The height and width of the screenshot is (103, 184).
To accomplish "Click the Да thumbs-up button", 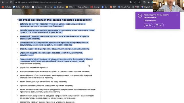I will pos(148,25).
